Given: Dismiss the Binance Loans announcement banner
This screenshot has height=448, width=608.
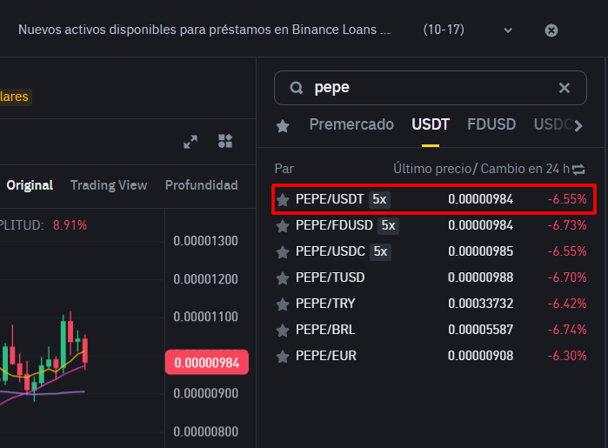Looking at the screenshot, I should click(x=551, y=30).
